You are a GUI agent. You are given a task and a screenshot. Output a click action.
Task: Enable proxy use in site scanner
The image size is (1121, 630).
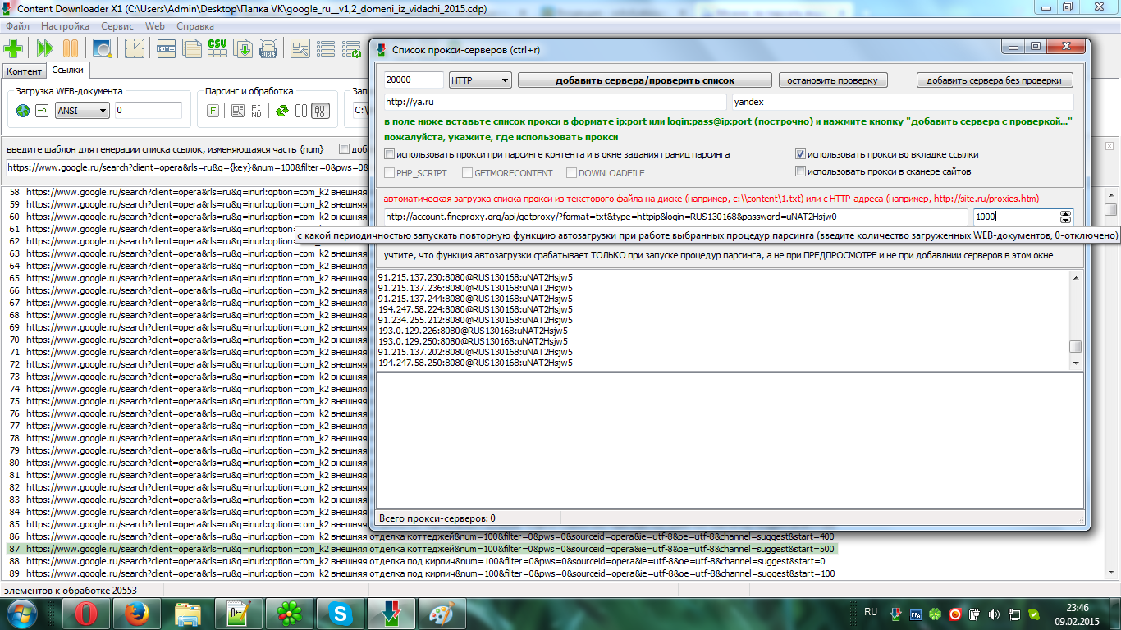coord(800,171)
